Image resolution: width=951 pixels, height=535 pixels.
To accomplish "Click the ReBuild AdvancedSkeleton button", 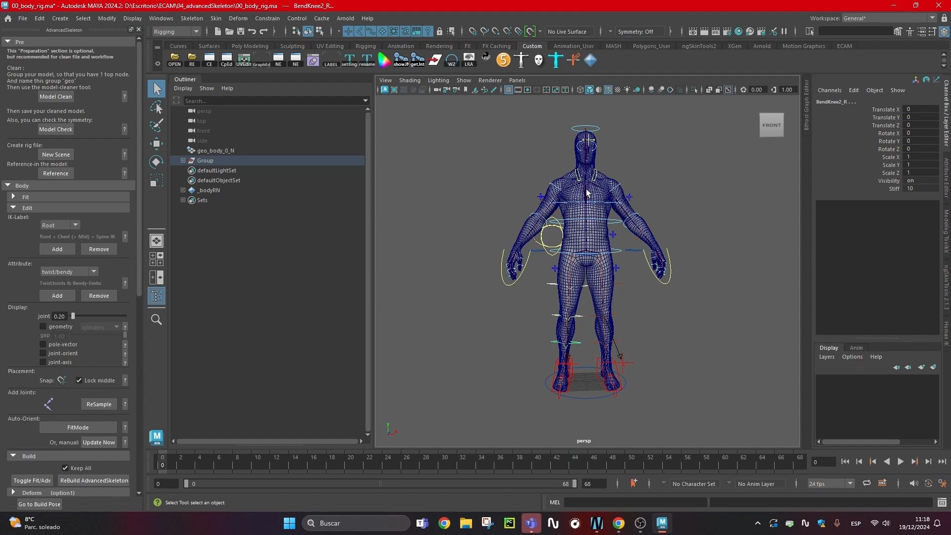I will tap(94, 481).
